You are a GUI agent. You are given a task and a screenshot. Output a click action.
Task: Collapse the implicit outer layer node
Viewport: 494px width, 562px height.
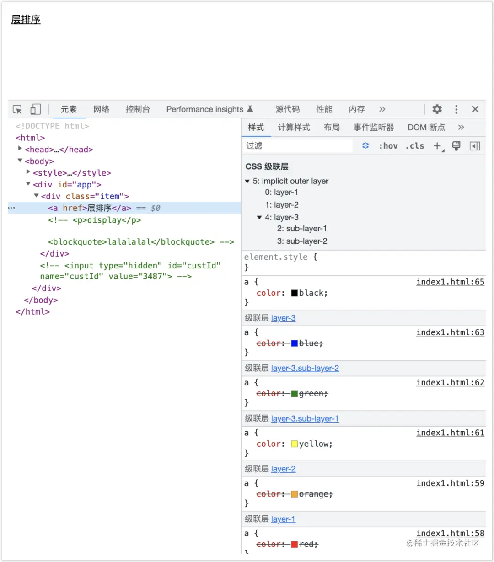pos(247,182)
